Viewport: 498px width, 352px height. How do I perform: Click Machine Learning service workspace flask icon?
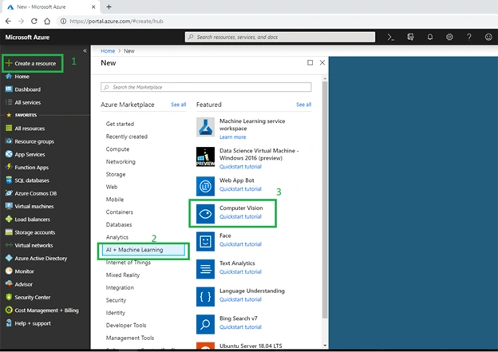click(x=205, y=127)
